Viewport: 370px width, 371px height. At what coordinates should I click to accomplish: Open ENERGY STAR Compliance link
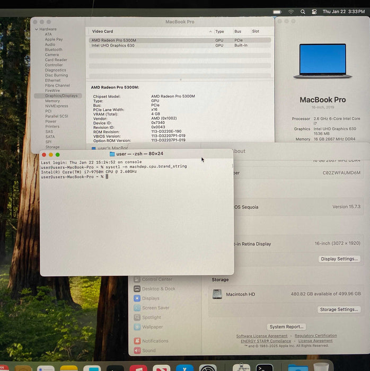[x=266, y=341]
